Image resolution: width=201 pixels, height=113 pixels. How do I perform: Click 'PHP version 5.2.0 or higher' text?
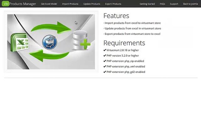point(123,56)
